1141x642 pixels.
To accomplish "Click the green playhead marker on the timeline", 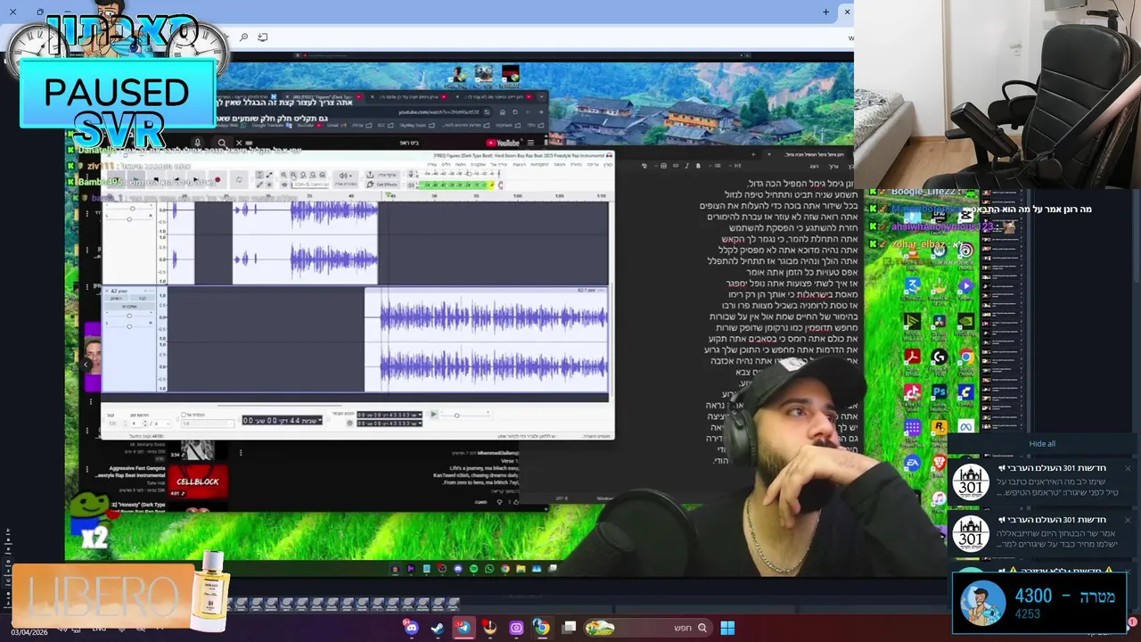I will point(388,195).
